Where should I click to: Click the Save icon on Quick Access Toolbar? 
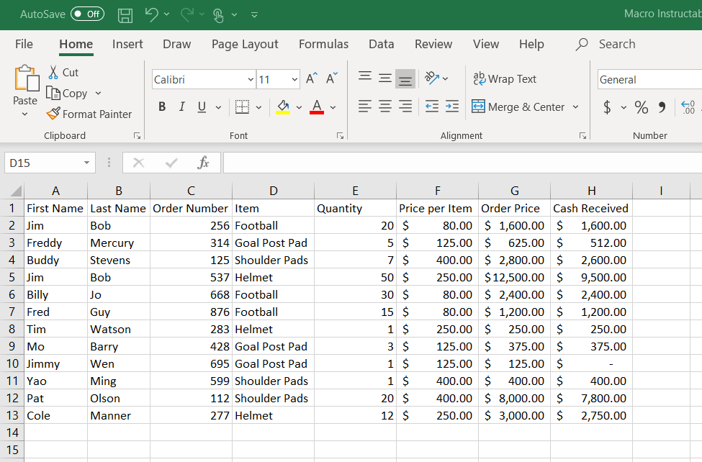tap(125, 14)
